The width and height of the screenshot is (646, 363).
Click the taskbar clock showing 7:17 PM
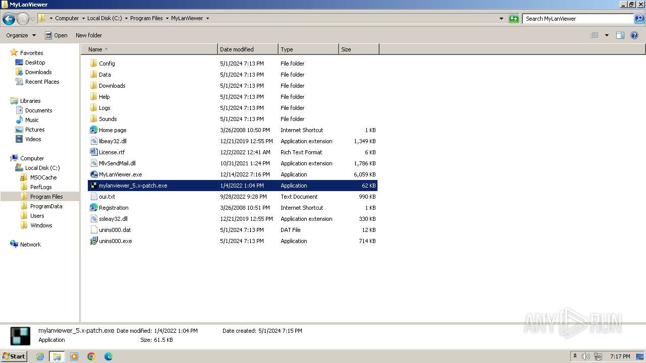pos(620,356)
